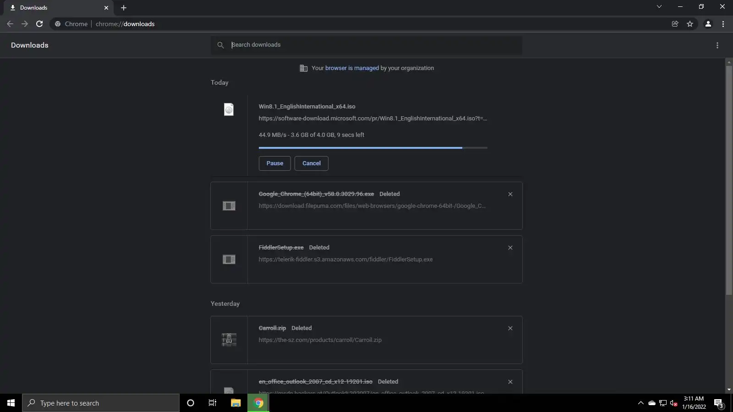Click the struck-through en_office_outlook_2007 iso name

(x=316, y=382)
